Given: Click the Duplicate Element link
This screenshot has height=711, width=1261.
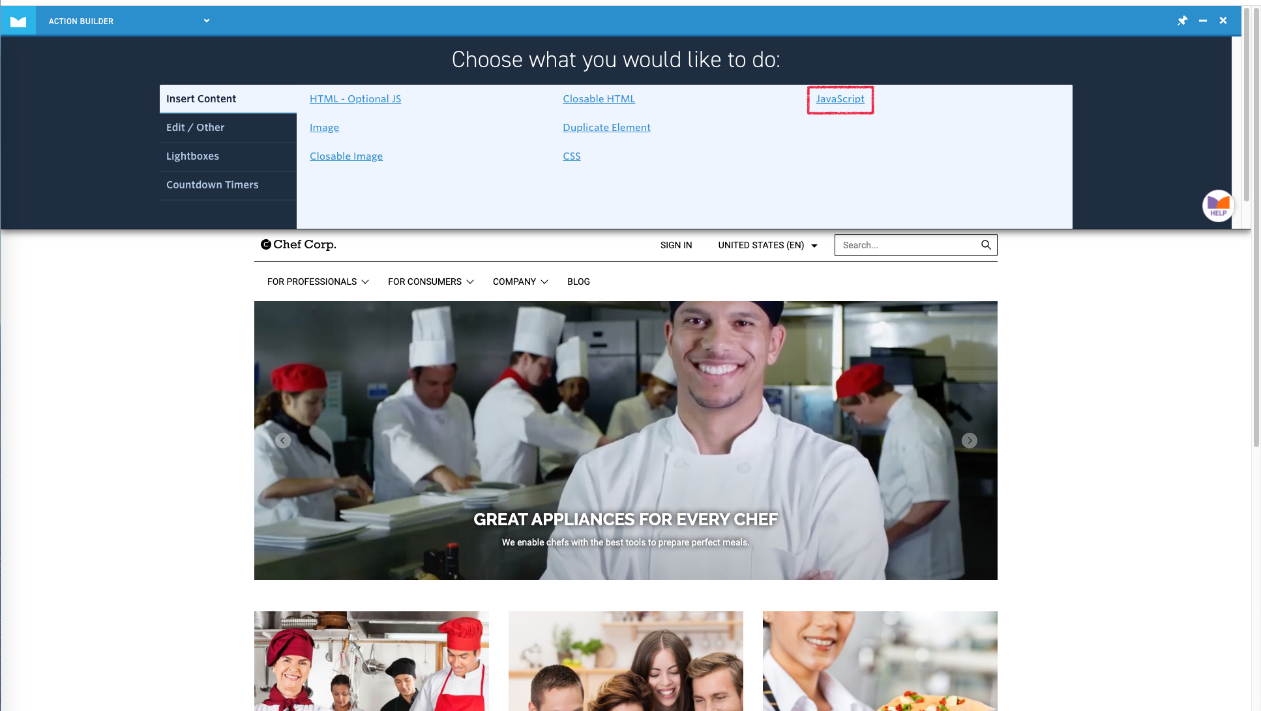Looking at the screenshot, I should (606, 127).
